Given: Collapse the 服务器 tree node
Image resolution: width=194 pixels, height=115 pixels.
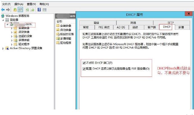Looking at the screenshot, I should [3, 20].
